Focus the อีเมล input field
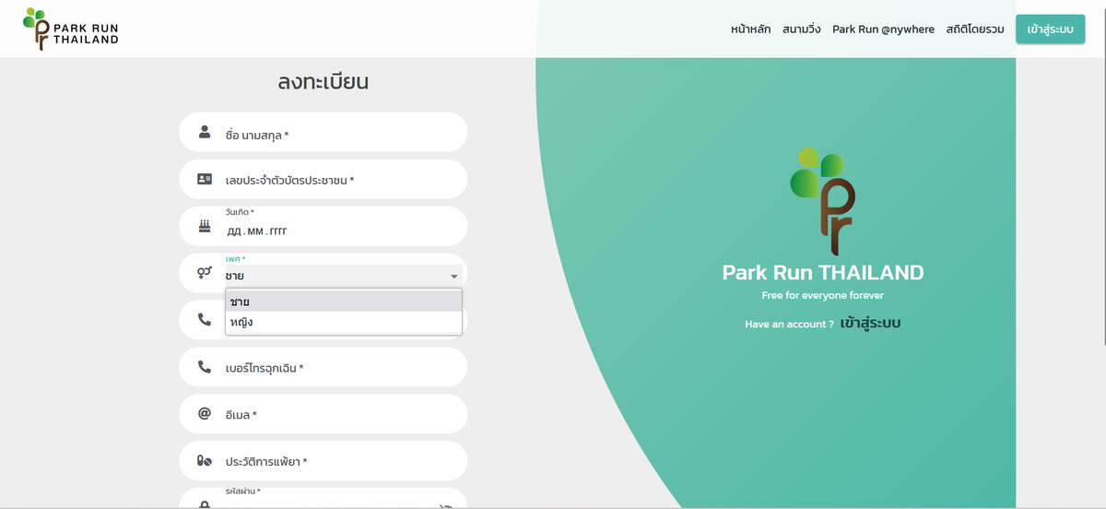The width and height of the screenshot is (1106, 509). click(x=324, y=414)
